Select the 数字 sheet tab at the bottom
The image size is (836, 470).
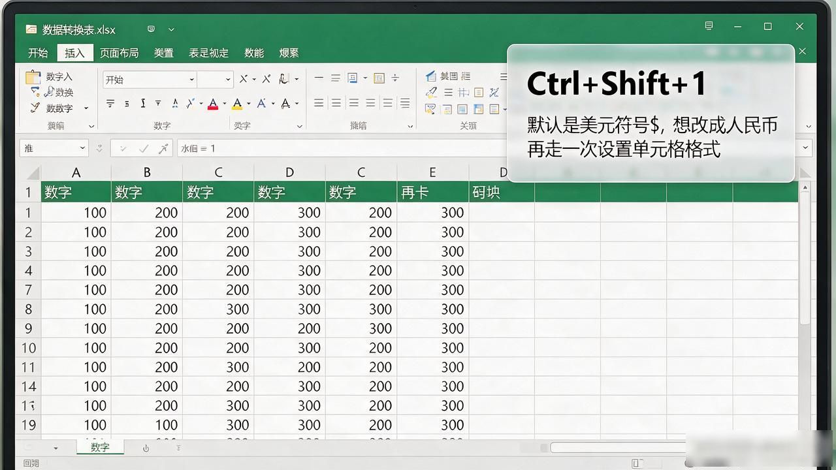pos(100,447)
